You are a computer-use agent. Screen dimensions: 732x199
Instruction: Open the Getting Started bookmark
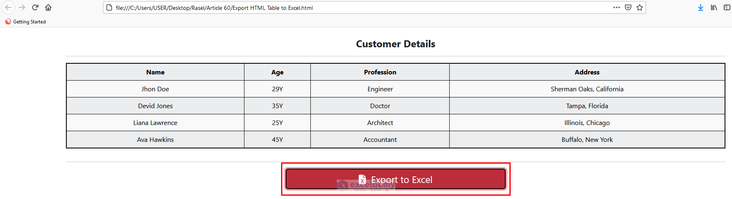point(26,22)
